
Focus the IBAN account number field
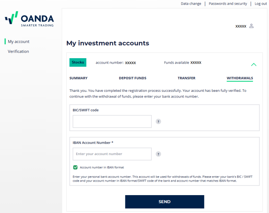tap(112, 154)
